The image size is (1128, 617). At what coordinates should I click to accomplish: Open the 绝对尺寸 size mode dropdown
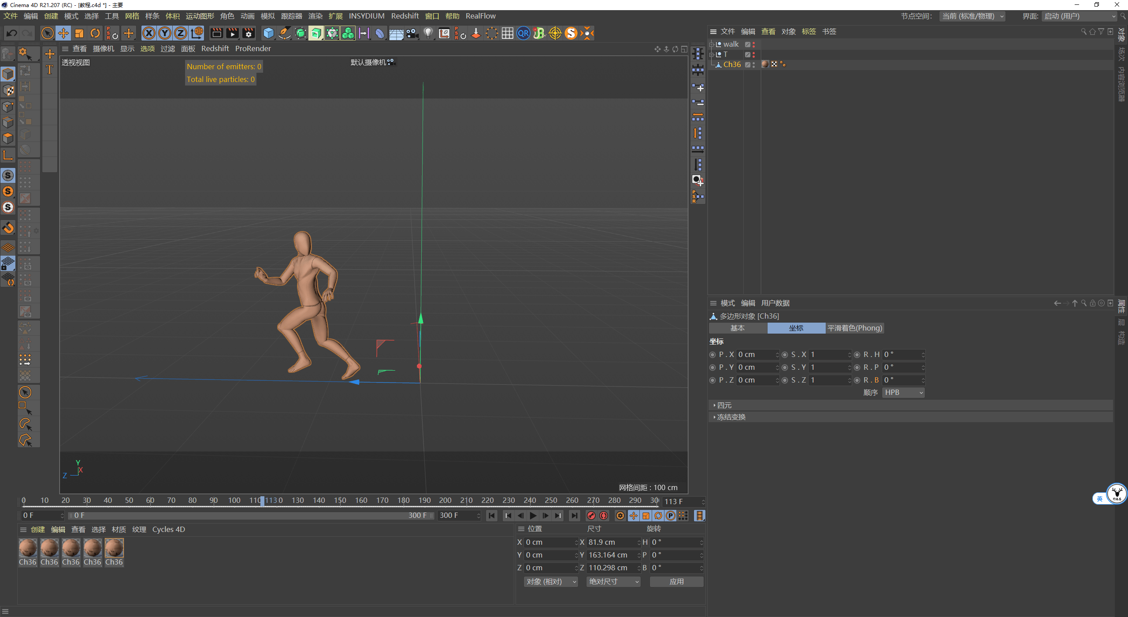coord(613,582)
